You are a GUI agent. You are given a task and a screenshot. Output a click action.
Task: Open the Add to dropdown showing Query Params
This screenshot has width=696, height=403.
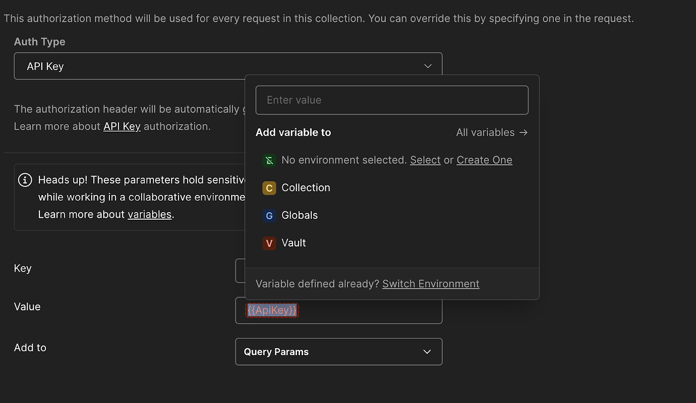[338, 352]
